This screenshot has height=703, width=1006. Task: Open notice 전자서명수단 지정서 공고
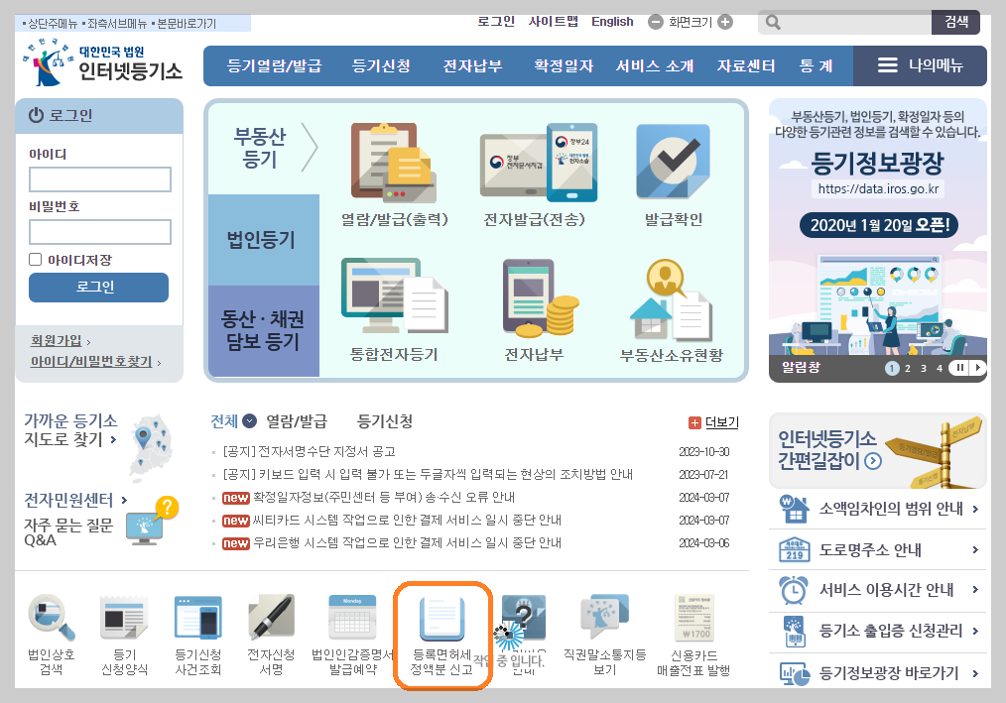pyautogui.click(x=310, y=451)
